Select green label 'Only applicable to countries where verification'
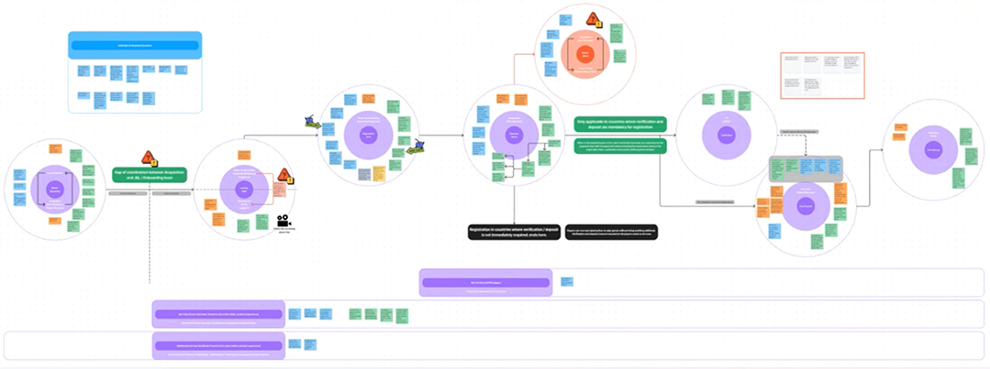 tap(620, 124)
